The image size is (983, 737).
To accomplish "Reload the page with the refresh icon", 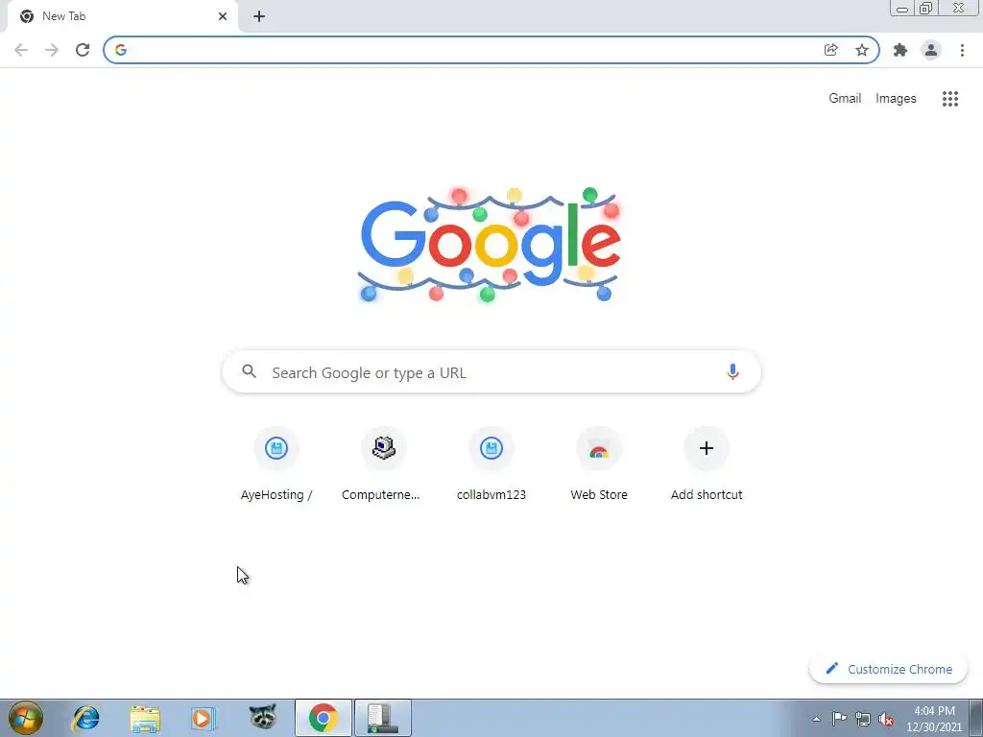I will tap(83, 50).
